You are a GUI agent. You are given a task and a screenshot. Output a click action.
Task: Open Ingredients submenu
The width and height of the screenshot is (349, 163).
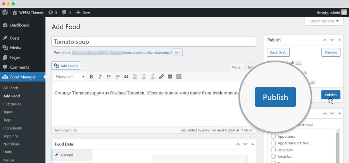[x=12, y=128]
